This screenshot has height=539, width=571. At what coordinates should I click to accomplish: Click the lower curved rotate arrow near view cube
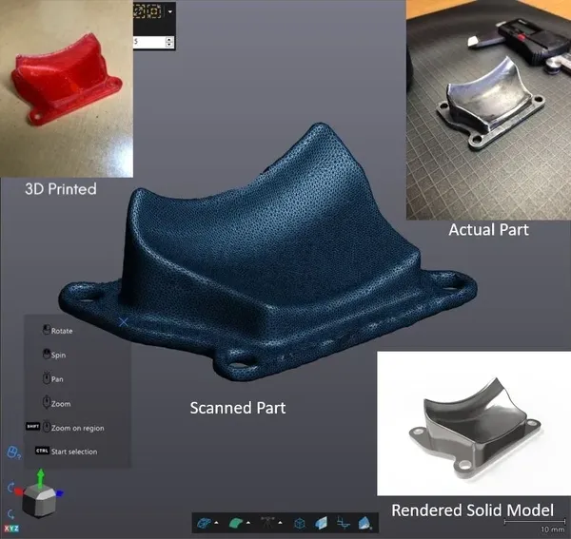(10, 514)
